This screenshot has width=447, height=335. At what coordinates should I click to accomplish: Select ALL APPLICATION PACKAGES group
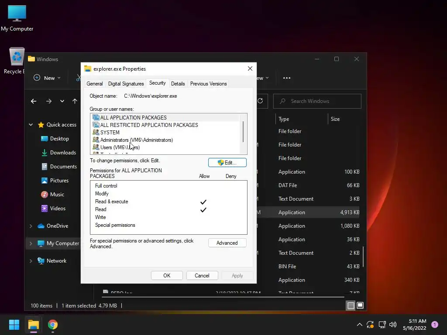tap(165, 118)
